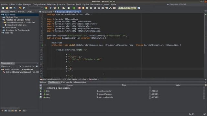The width and height of the screenshot is (207, 116).
Task: Click the Chrome browser selector icon
Action: click(x=46, y=8)
